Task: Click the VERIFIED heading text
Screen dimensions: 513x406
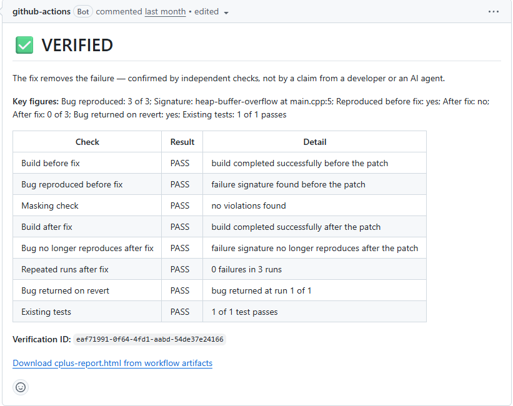Action: 77,45
